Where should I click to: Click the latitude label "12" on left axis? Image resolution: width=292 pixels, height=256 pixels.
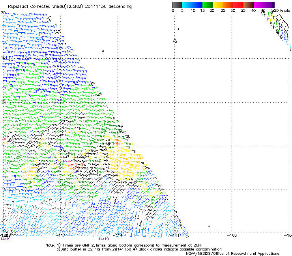click(x=3, y=188)
